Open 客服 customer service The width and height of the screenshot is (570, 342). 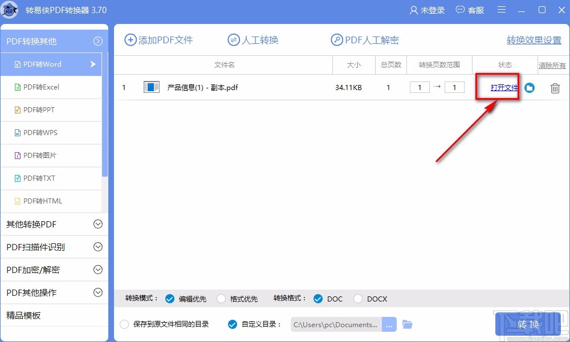(x=470, y=10)
